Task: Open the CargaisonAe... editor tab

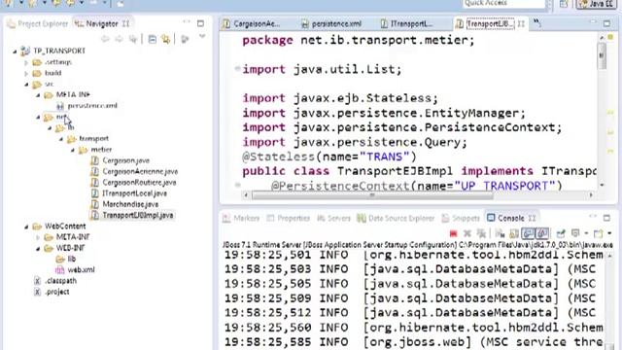Action: (x=251, y=23)
